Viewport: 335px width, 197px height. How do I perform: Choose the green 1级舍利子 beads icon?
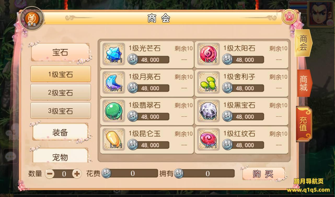tap(209, 82)
